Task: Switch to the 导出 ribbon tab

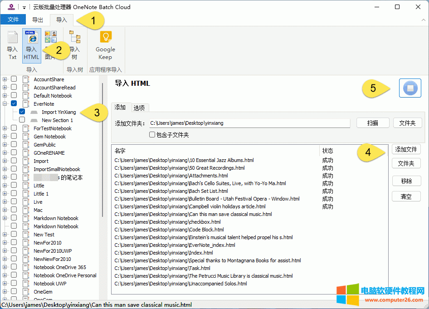Action: pos(37,20)
